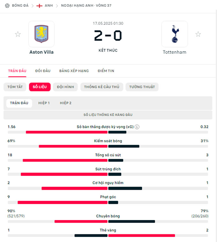217x242 pixels.
Task: Show xG info tooltip icon
Action: (x=137, y=127)
